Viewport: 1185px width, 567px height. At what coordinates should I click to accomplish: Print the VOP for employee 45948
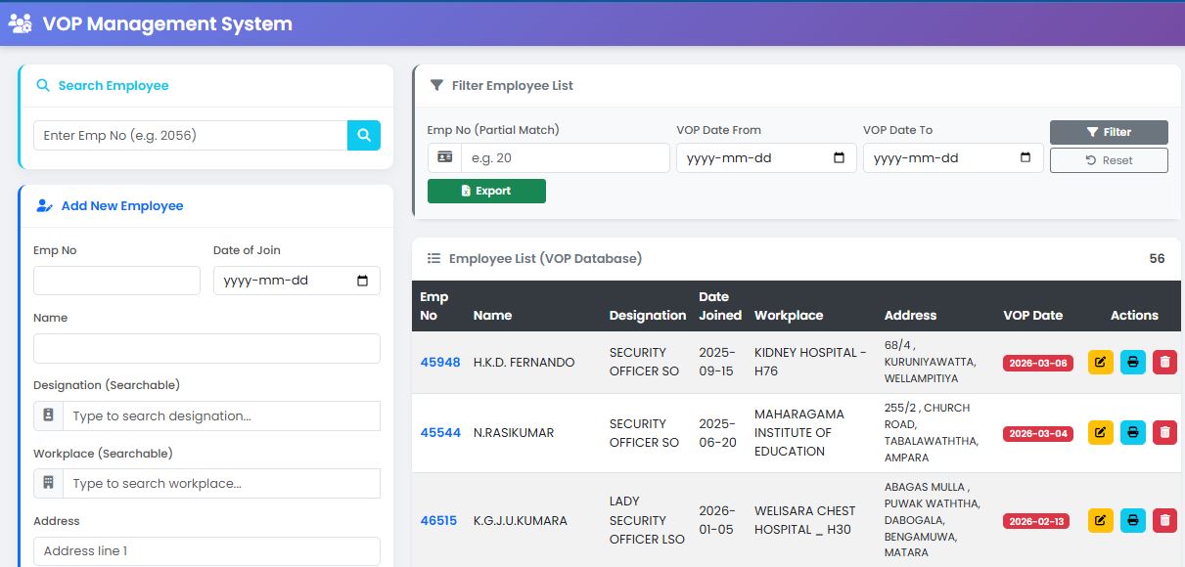click(x=1133, y=363)
